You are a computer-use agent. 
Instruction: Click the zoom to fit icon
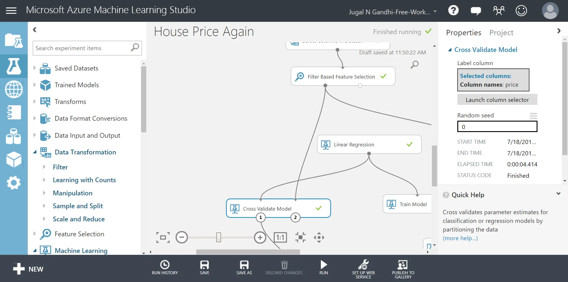163,237
